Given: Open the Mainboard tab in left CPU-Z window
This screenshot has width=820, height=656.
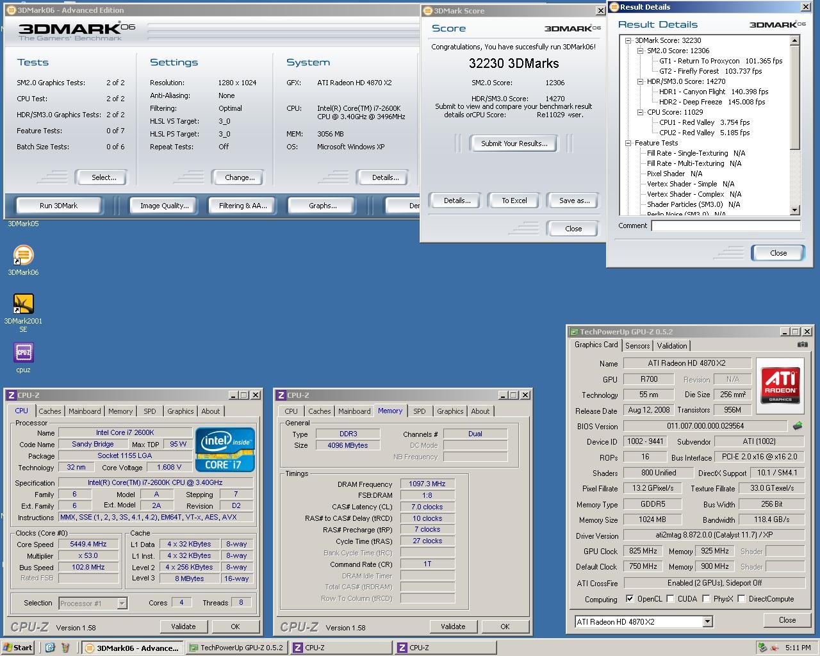Looking at the screenshot, I should pyautogui.click(x=85, y=411).
